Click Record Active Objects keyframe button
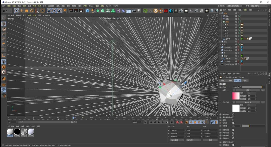 pos(177,122)
